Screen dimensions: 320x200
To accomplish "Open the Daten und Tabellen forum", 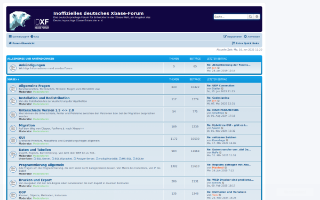I will (35, 150).
